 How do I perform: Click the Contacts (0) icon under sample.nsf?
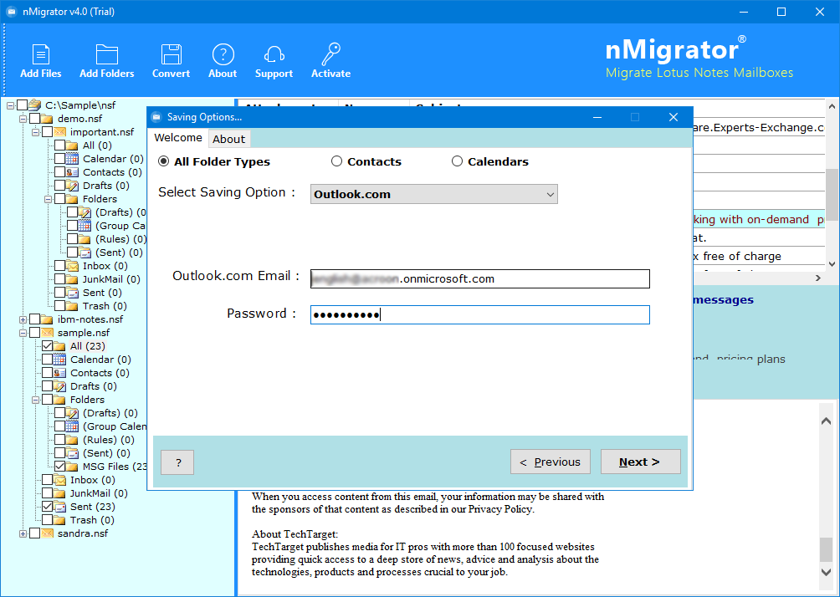click(x=60, y=373)
